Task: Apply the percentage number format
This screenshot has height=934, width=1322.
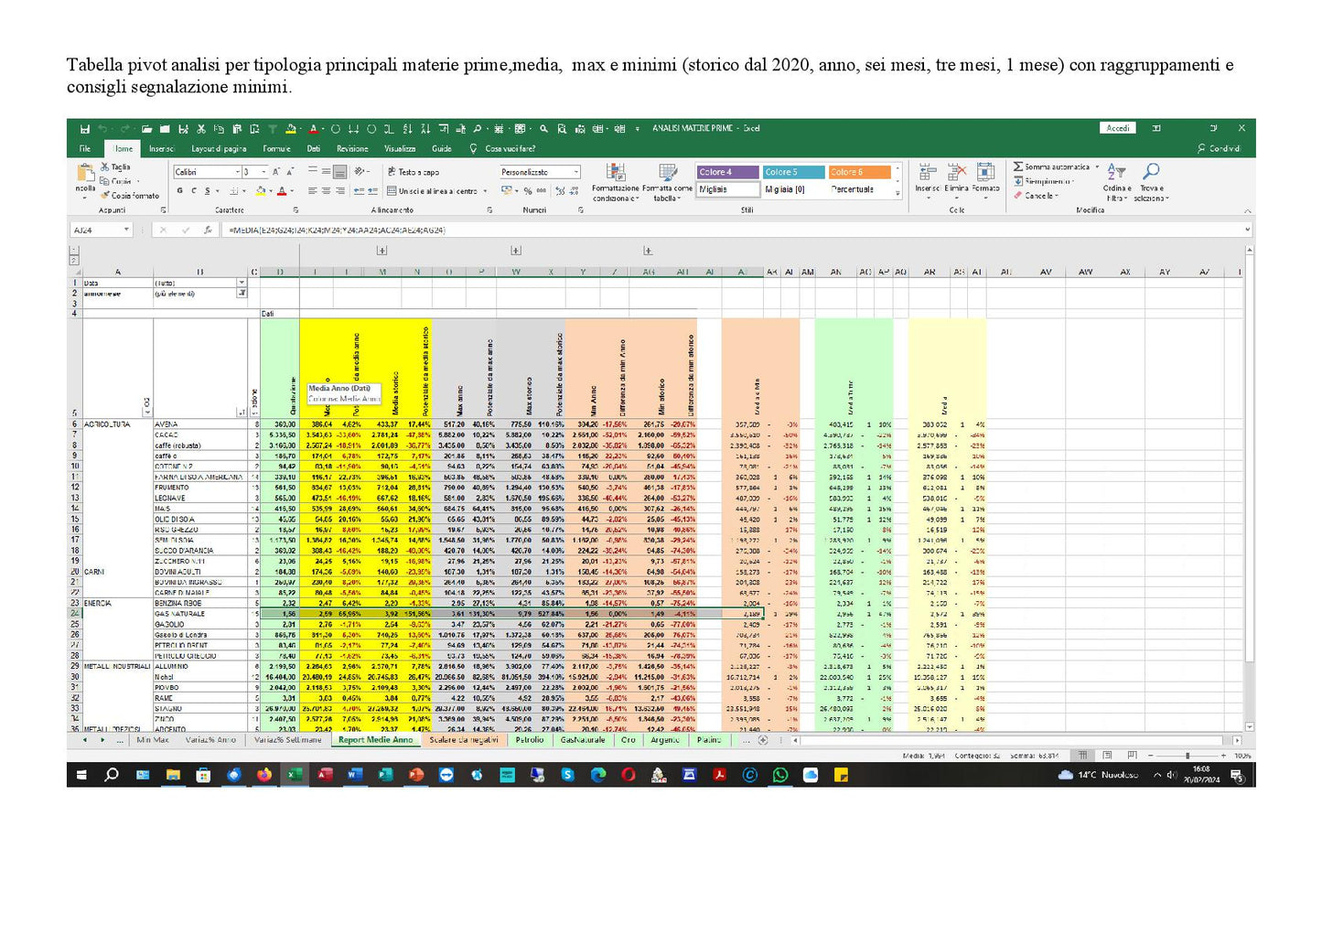Action: click(526, 190)
